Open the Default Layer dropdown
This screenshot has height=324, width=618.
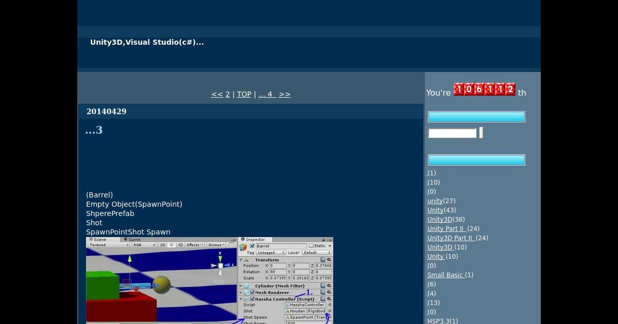tap(316, 253)
